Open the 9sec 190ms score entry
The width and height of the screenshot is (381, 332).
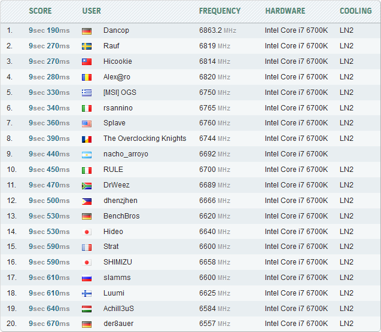coord(49,30)
